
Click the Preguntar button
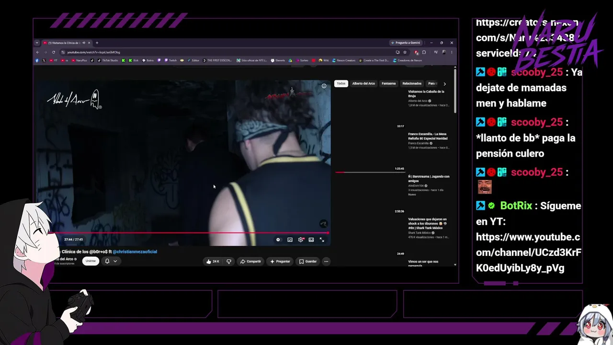(280, 262)
